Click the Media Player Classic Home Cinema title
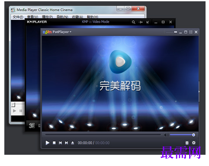This screenshot has height=166, width=209. pyautogui.click(x=45, y=10)
